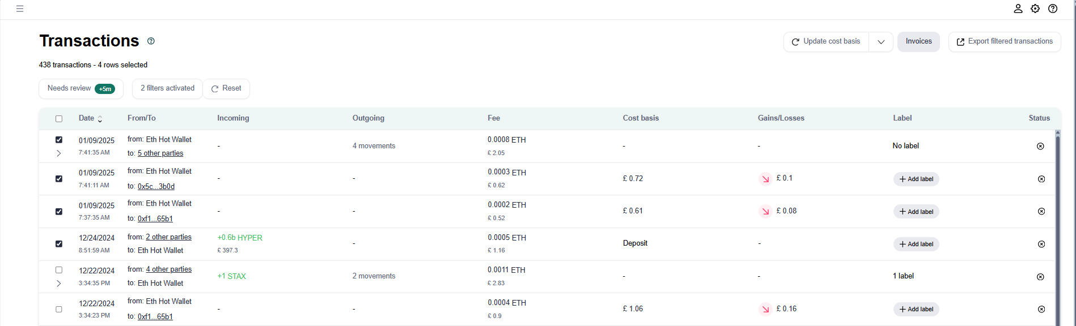This screenshot has width=1076, height=326.
Task: Check the 12/22/2024 3:34:23 PM transaction checkbox
Action: 59,310
